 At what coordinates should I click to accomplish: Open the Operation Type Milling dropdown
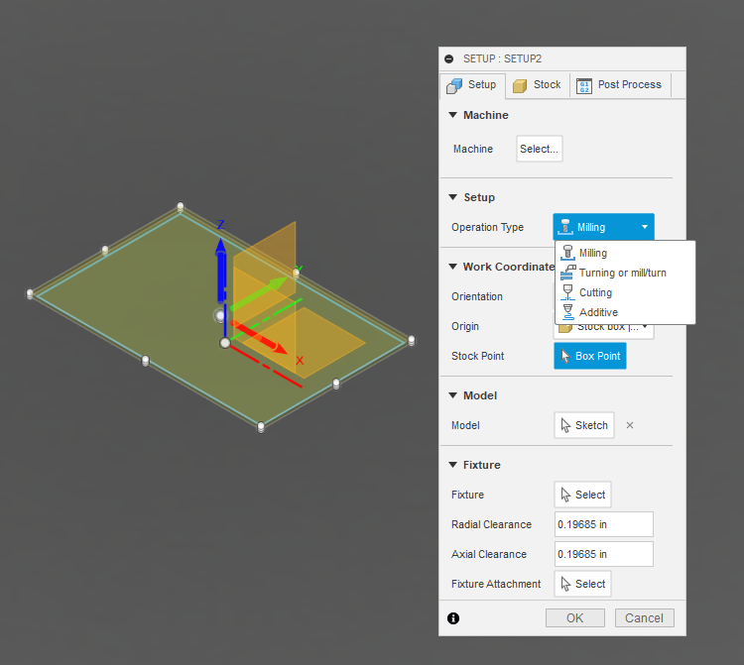603,227
